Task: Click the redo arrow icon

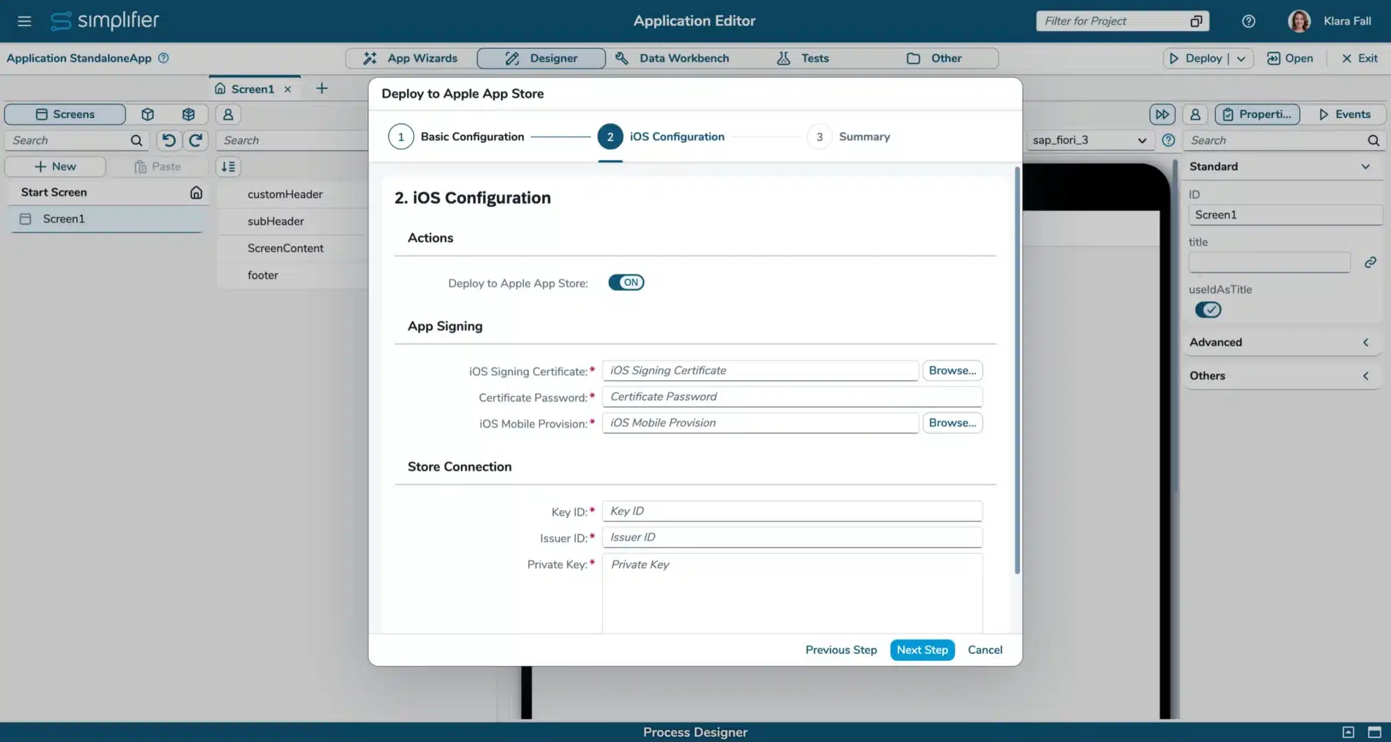Action: (x=195, y=140)
